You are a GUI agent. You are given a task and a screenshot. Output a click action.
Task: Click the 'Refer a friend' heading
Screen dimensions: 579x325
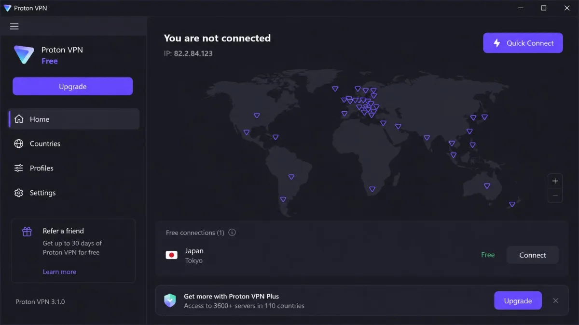[63, 231]
